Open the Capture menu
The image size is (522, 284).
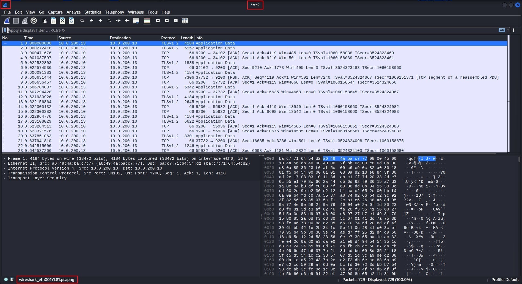click(x=55, y=12)
